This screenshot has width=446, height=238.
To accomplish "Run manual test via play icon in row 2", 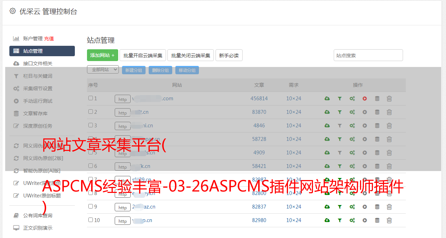I will (365, 112).
